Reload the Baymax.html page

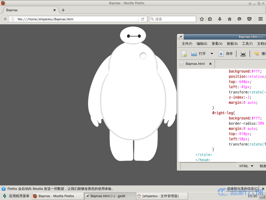(143, 19)
